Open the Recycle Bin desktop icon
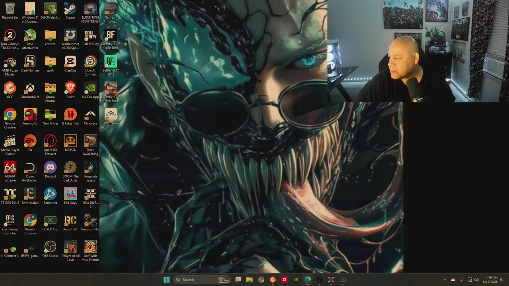The image size is (509, 286). [10, 11]
